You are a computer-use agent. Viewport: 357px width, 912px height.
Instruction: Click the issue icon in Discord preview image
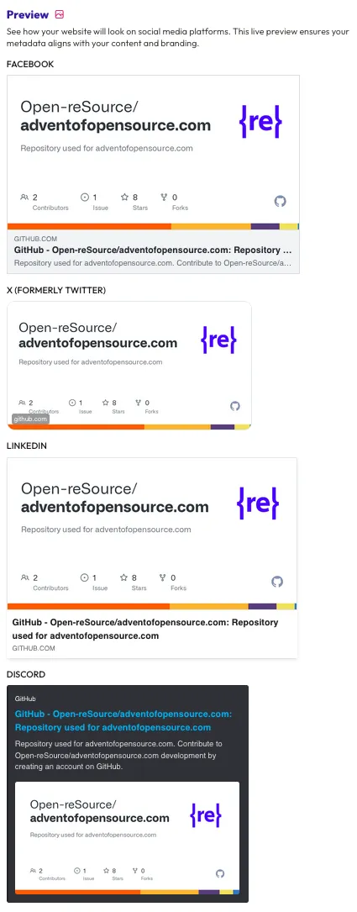pos(76,871)
